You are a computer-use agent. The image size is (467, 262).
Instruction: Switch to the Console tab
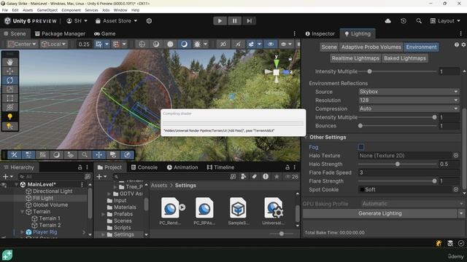coord(144,167)
